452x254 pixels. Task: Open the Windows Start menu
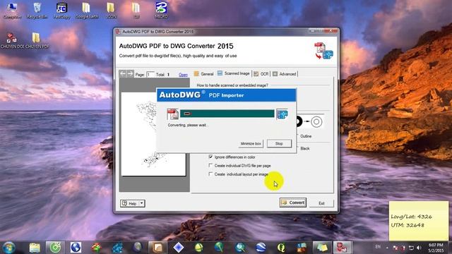pyautogui.click(x=8, y=248)
